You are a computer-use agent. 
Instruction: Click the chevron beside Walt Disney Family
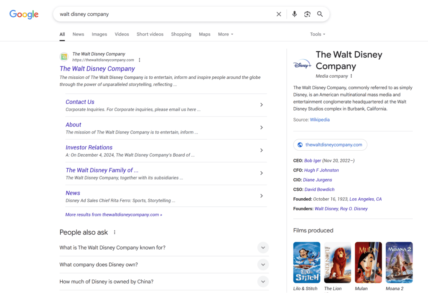click(x=262, y=173)
